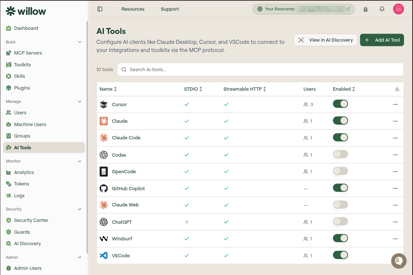The image size is (413, 275).
Task: Click the ChatGPT app icon
Action: (104, 222)
